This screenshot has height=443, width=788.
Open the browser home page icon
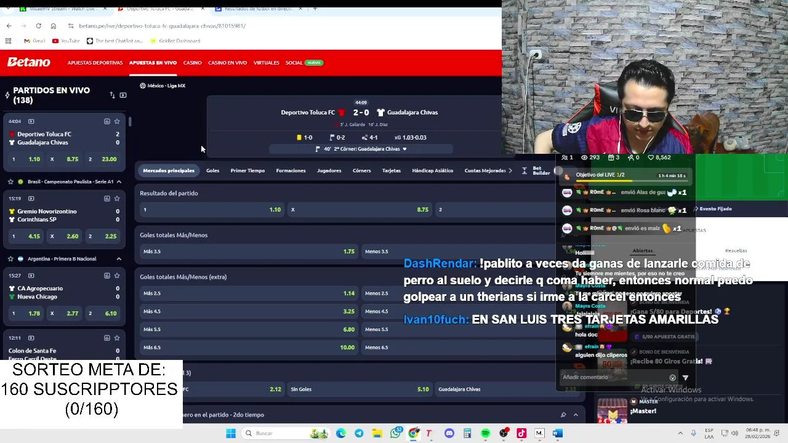(54, 26)
